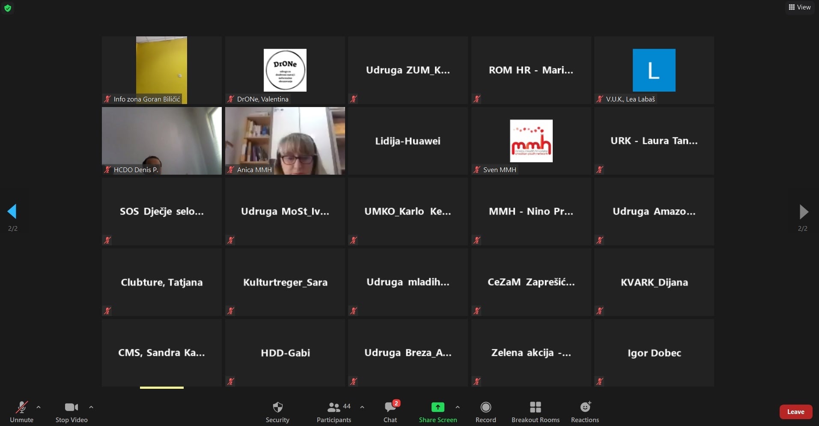Screen dimensions: 819x426
Task: Click the green encryption shield icon
Action: [x=8, y=8]
